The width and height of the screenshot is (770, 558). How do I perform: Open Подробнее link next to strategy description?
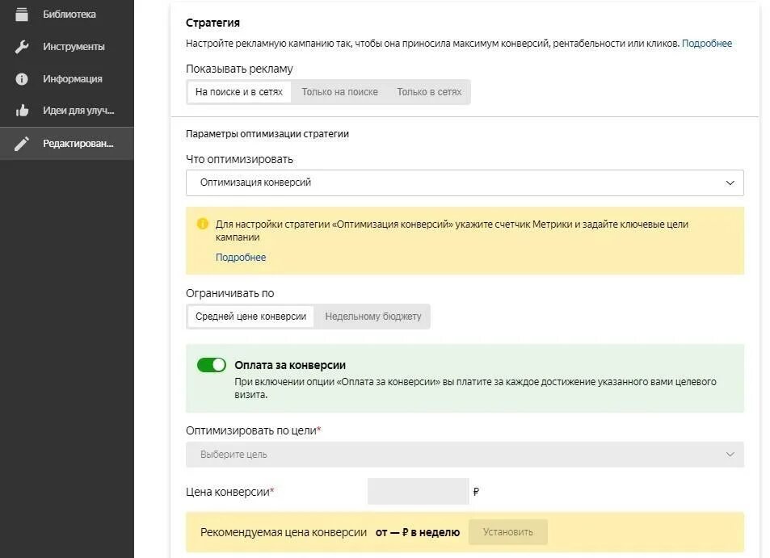pos(706,44)
